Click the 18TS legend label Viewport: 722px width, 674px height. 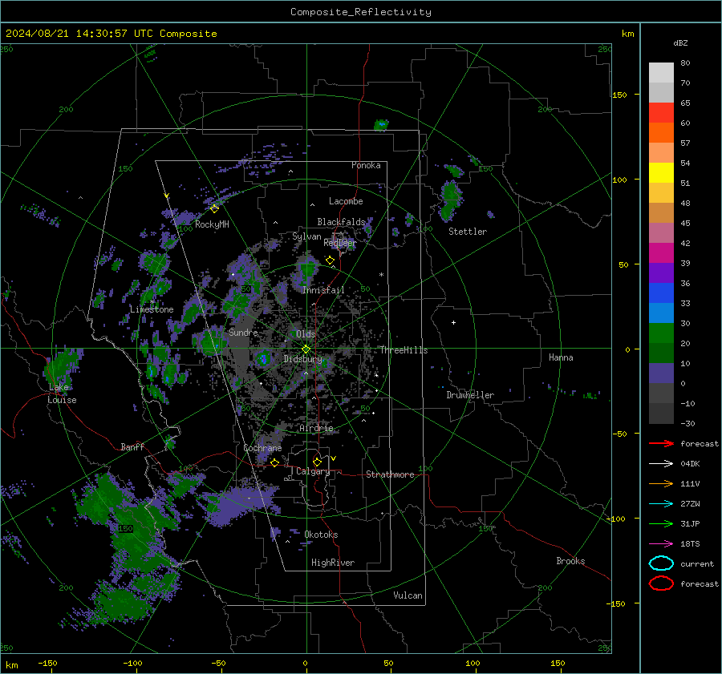[690, 544]
